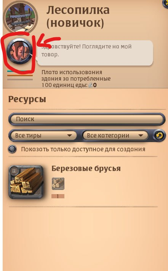The width and height of the screenshot is (168, 271).
Task: Click the arrow on the categories dropdown
Action: [141, 135]
